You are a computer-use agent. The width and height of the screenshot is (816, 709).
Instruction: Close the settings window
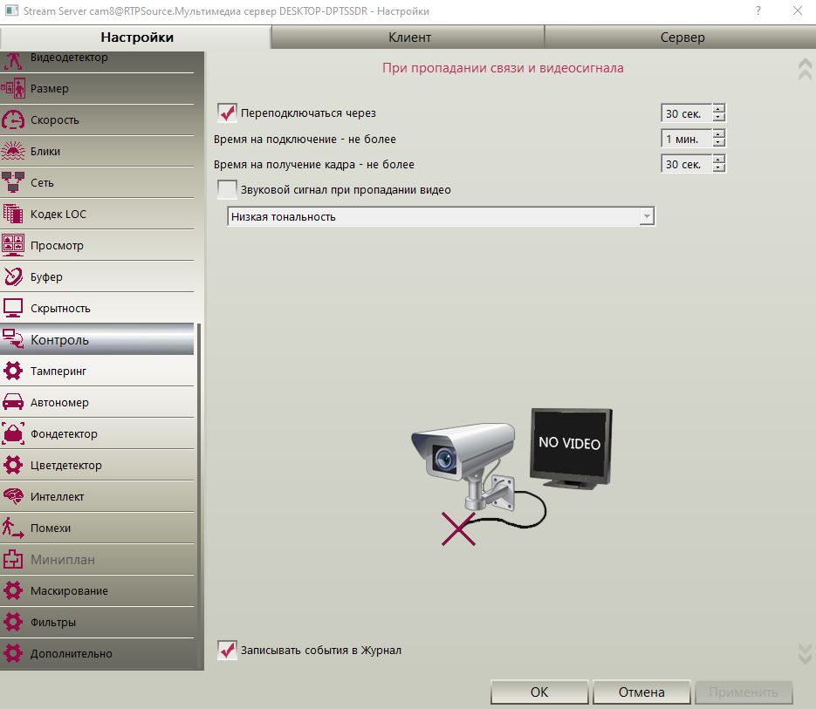click(798, 11)
